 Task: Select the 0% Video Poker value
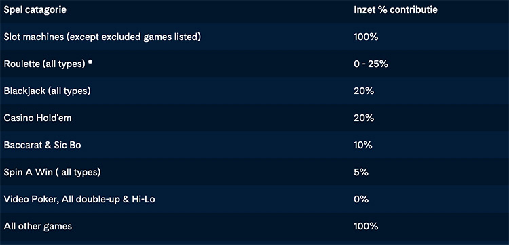point(361,199)
